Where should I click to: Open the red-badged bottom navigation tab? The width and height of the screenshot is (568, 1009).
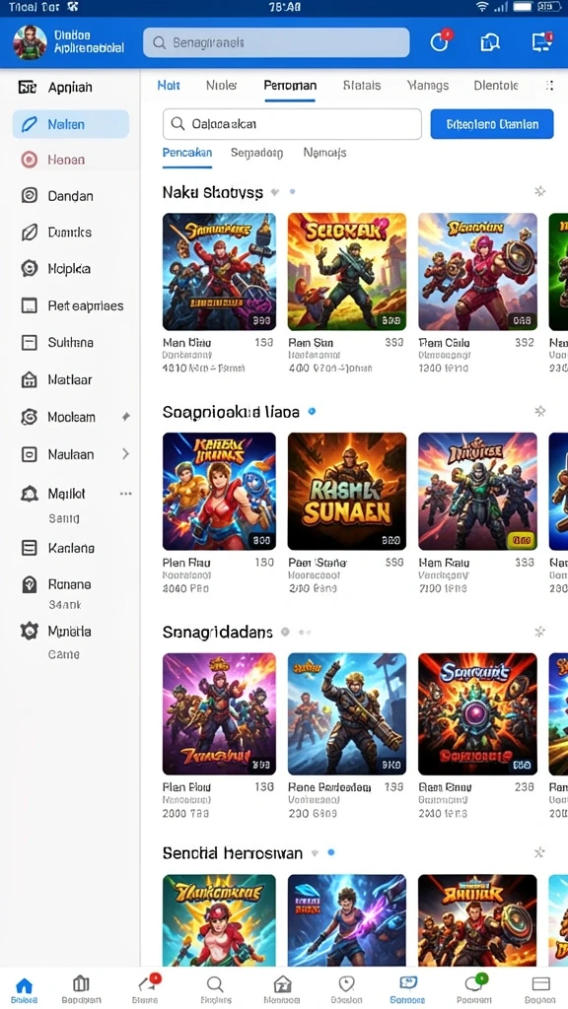pos(146,989)
